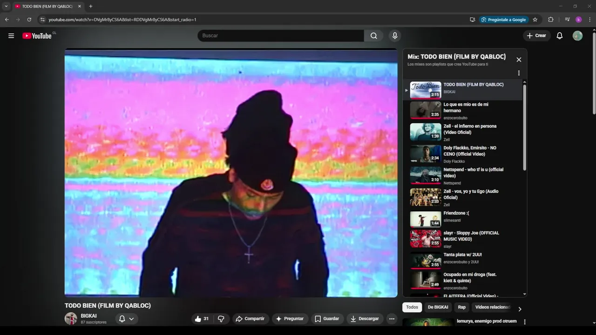Play slayr - Sloppy Joe video
The height and width of the screenshot is (335, 596).
463,239
